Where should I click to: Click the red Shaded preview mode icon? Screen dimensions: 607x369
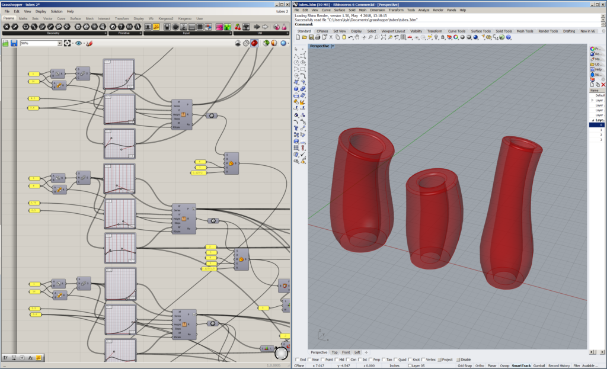click(x=254, y=43)
